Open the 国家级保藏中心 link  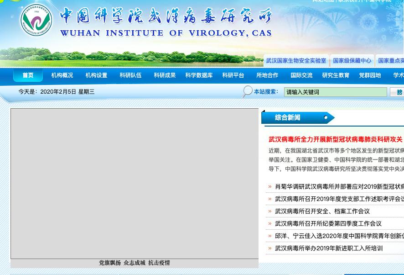pyautogui.click(x=352, y=60)
